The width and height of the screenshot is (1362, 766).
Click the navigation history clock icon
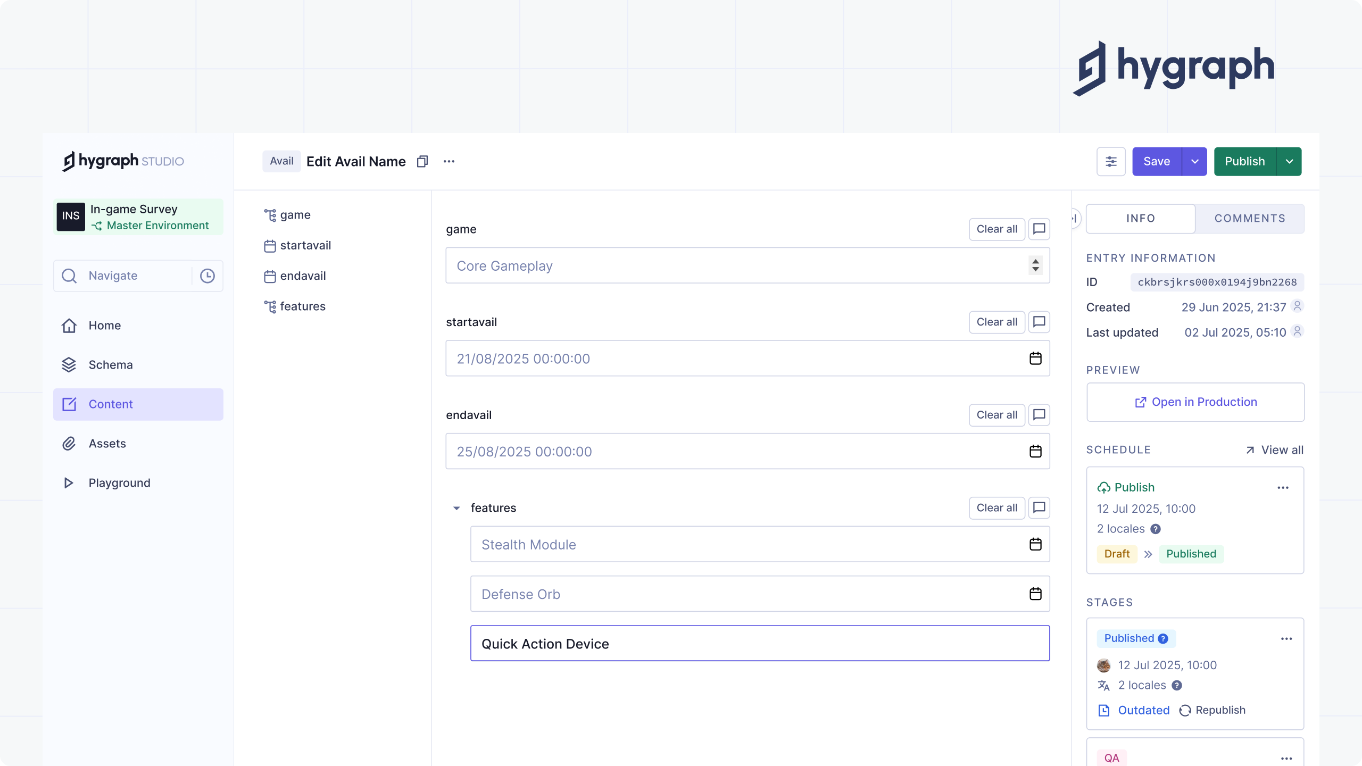[207, 276]
